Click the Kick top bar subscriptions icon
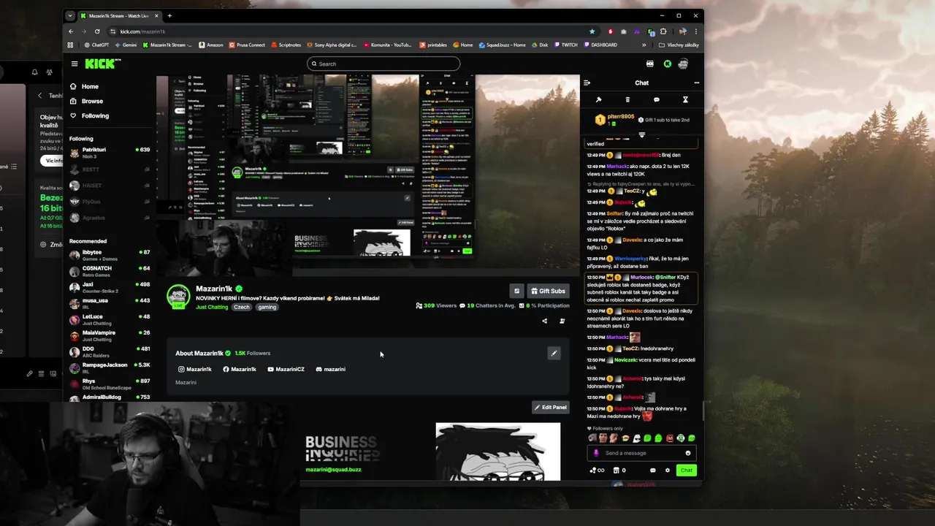 (650, 64)
